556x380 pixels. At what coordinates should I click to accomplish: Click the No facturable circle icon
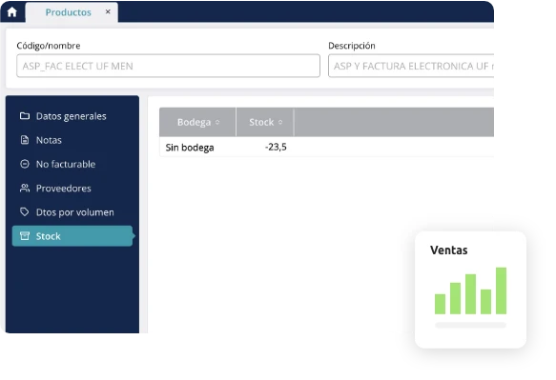(x=25, y=164)
